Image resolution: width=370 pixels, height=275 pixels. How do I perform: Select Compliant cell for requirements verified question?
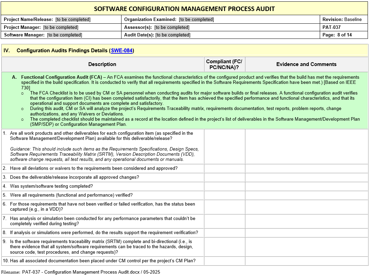(x=224, y=195)
